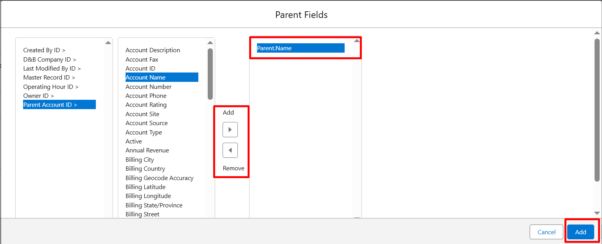Expand D&B Company ID relationship
Screen dimensions: 602x244
pyautogui.click(x=50, y=60)
